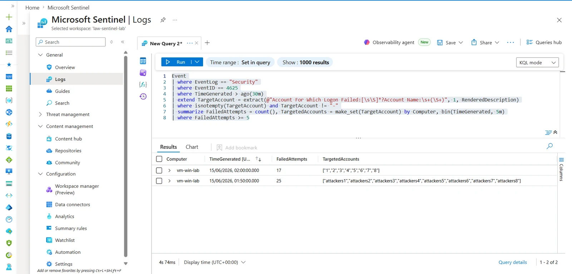572x274 pixels.
Task: Check the row with 25 failed attempts
Action: (159, 181)
